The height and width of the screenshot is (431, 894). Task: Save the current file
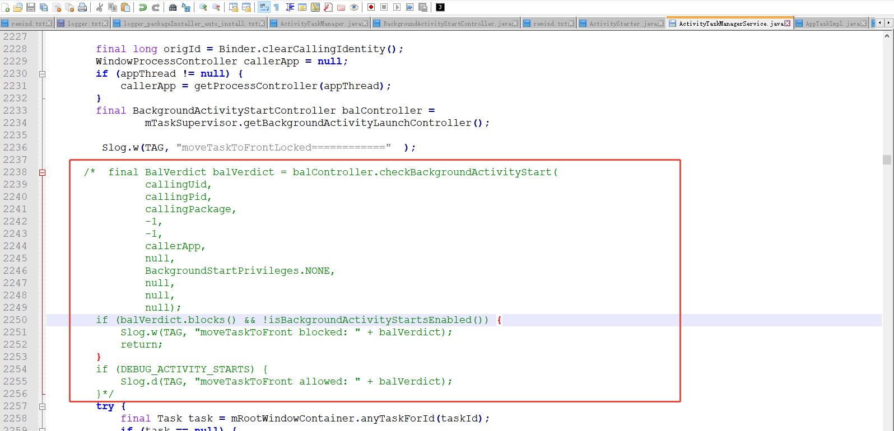click(x=31, y=7)
